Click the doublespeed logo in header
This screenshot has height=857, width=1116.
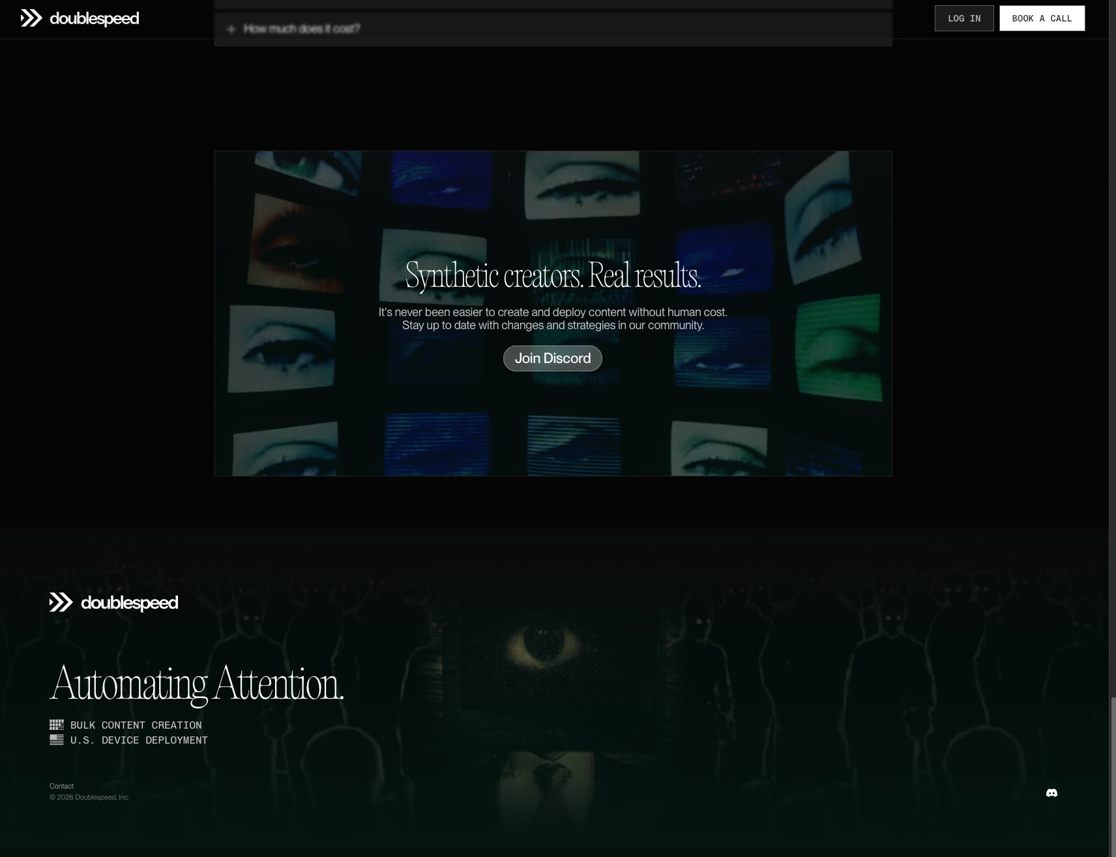tap(80, 18)
